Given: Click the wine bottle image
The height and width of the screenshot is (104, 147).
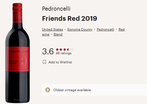Looking at the screenshot, I should pyautogui.click(x=17, y=53).
